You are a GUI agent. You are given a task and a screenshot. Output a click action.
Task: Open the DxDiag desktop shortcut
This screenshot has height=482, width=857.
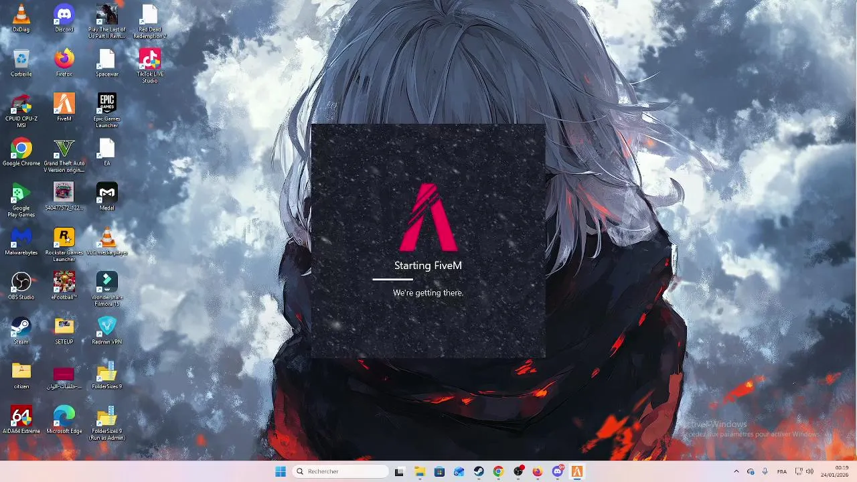pos(21,19)
